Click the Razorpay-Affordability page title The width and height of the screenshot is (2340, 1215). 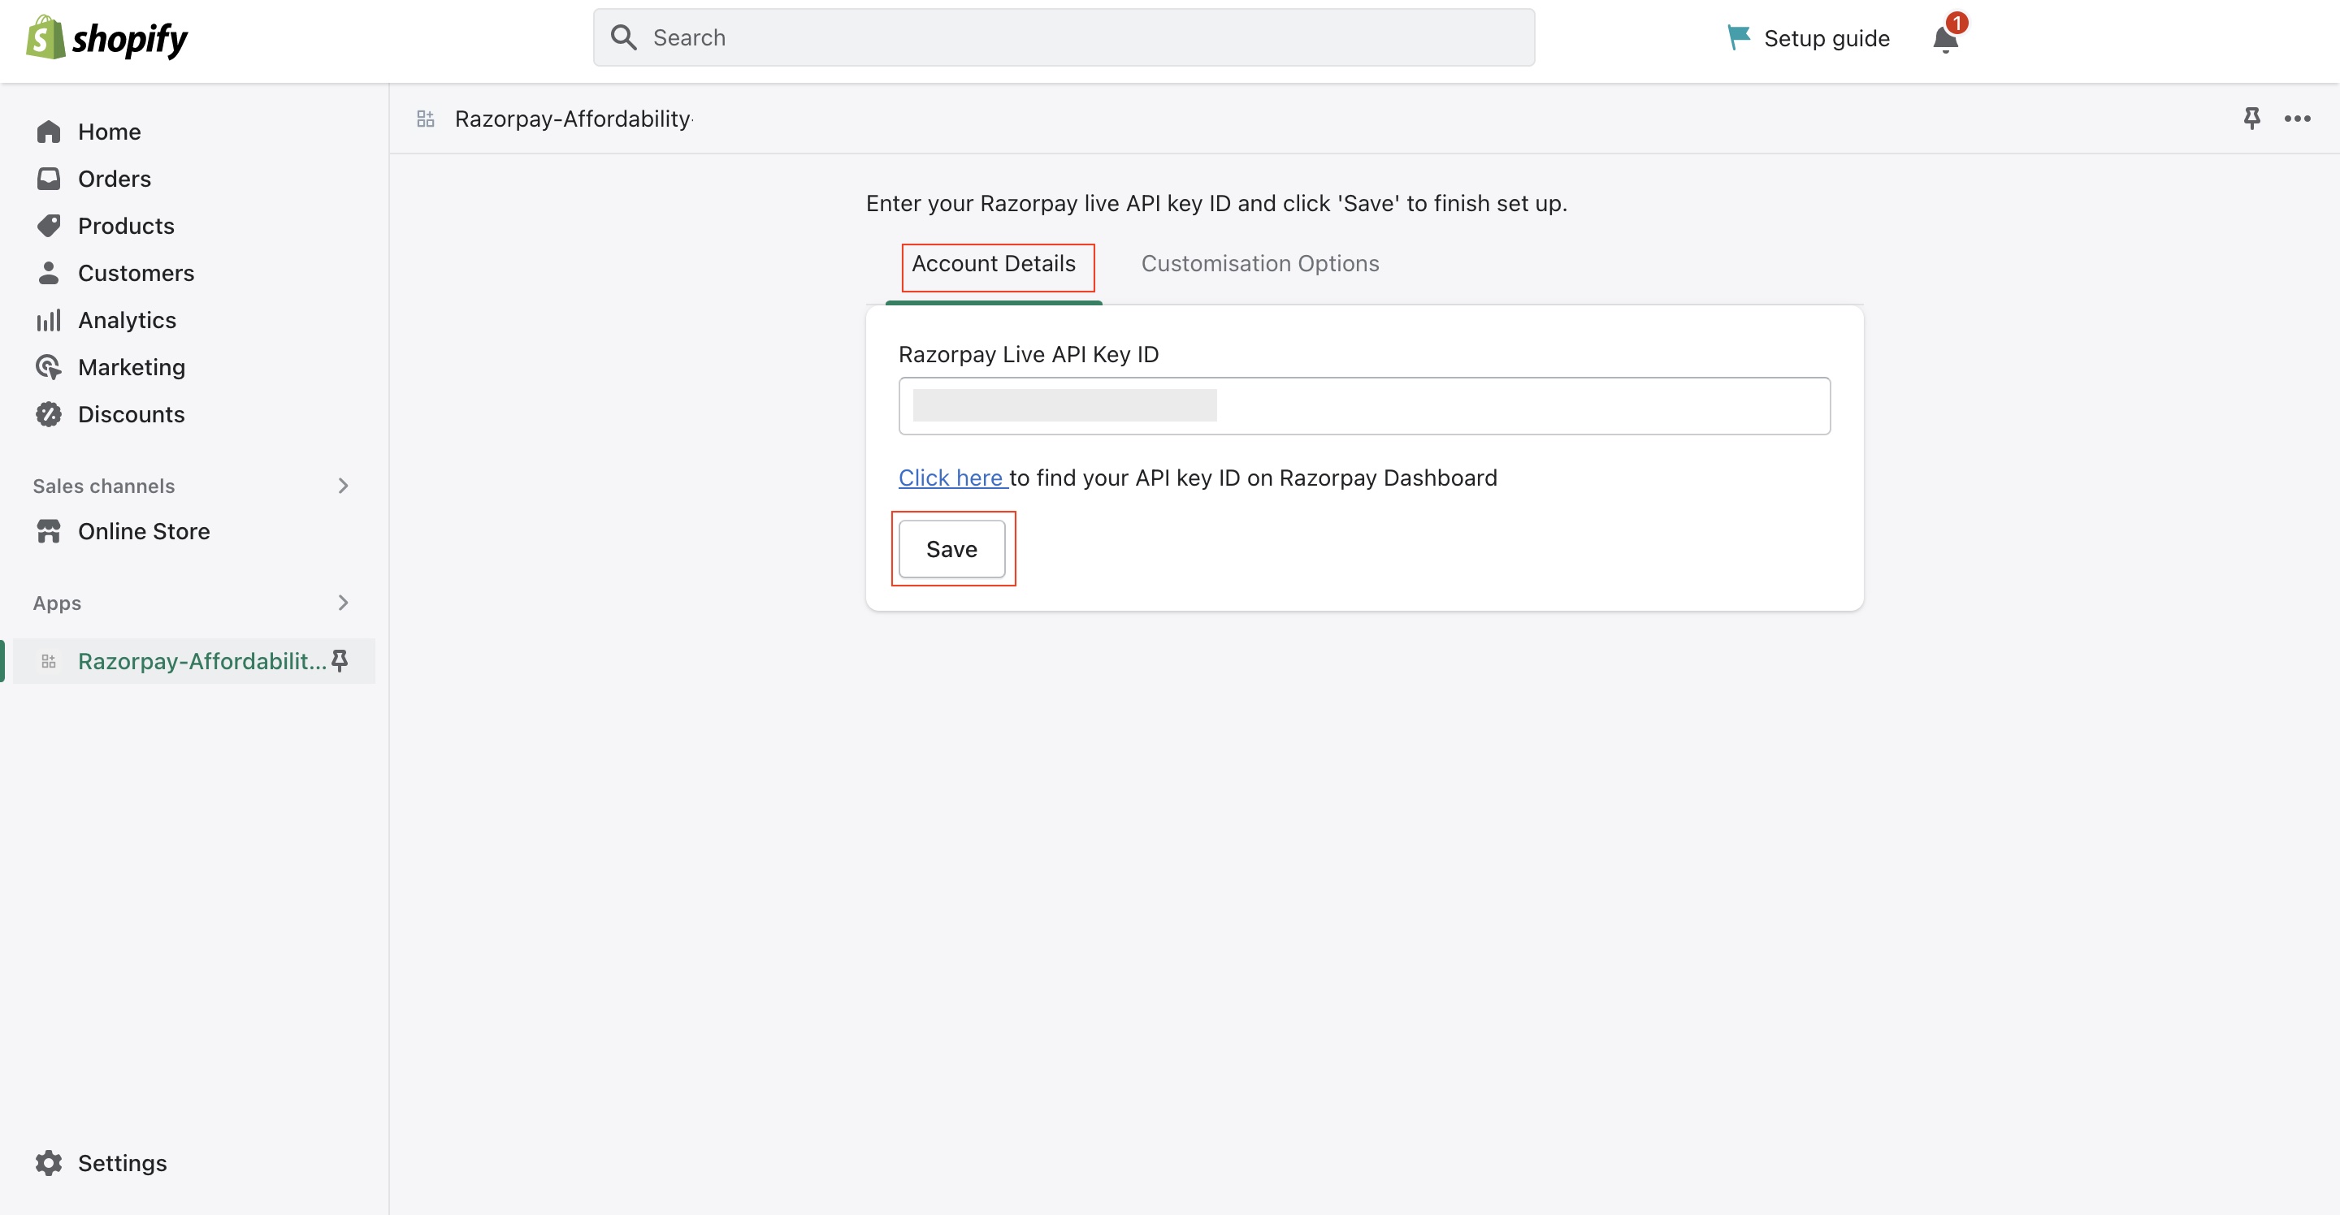pyautogui.click(x=572, y=119)
